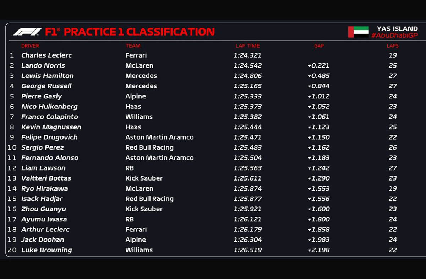Click Sergio Perez's Red Bull Racing team
Viewport: 426px width, 279px height.
click(x=149, y=147)
